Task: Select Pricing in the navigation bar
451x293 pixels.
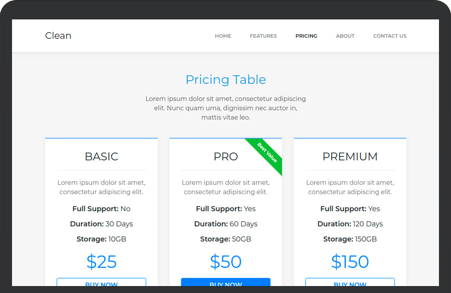Action: (x=306, y=36)
